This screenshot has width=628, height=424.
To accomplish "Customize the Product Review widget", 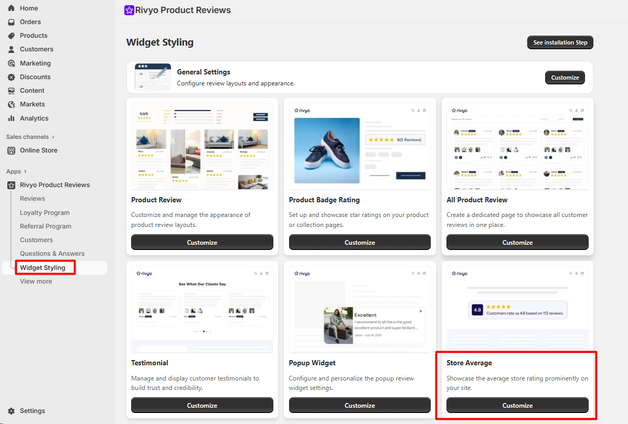I will coord(202,243).
